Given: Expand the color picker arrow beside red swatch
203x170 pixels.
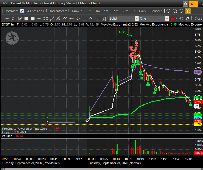Looking at the screenshot, I should click(x=177, y=19).
